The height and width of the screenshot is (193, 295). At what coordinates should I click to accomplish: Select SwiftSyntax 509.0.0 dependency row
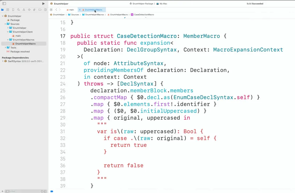pos(24,61)
